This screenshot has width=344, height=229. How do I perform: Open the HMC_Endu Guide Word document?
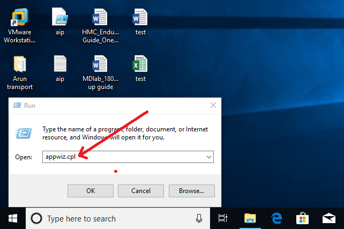coord(100,26)
